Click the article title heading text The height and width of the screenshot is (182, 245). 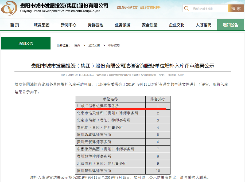[x=123, y=66]
